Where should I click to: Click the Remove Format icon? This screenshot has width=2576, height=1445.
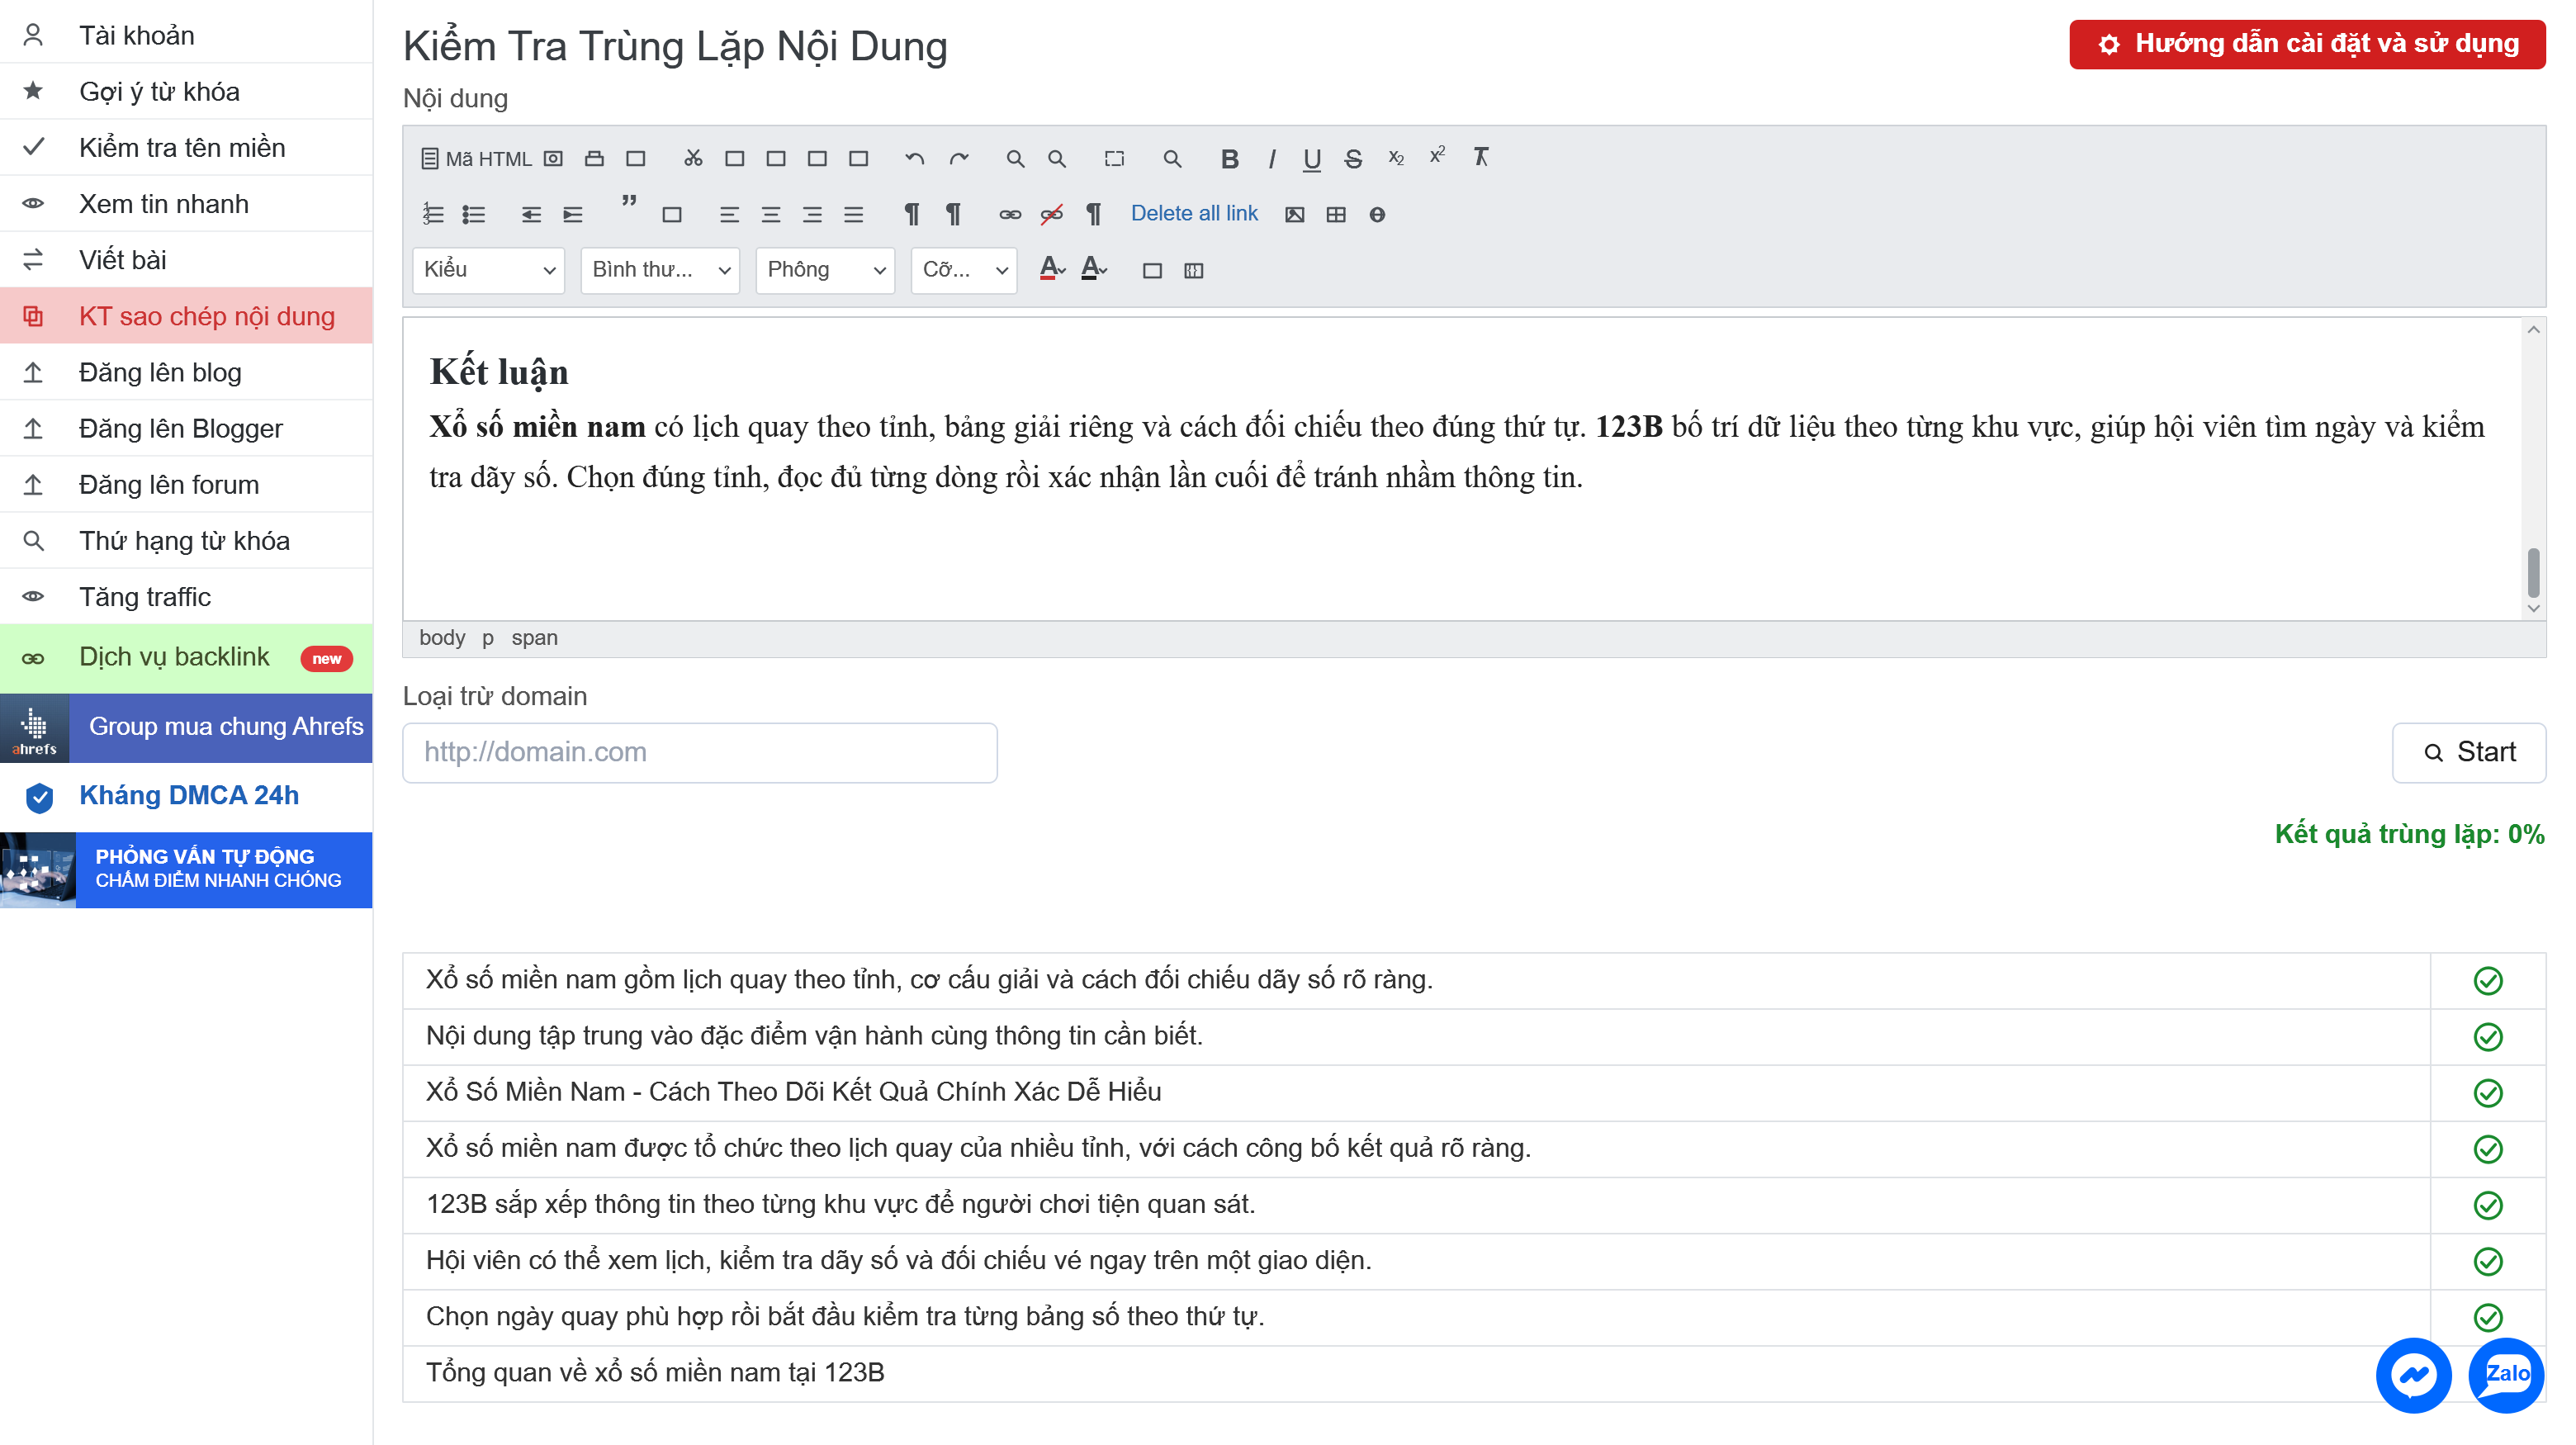click(x=1481, y=157)
